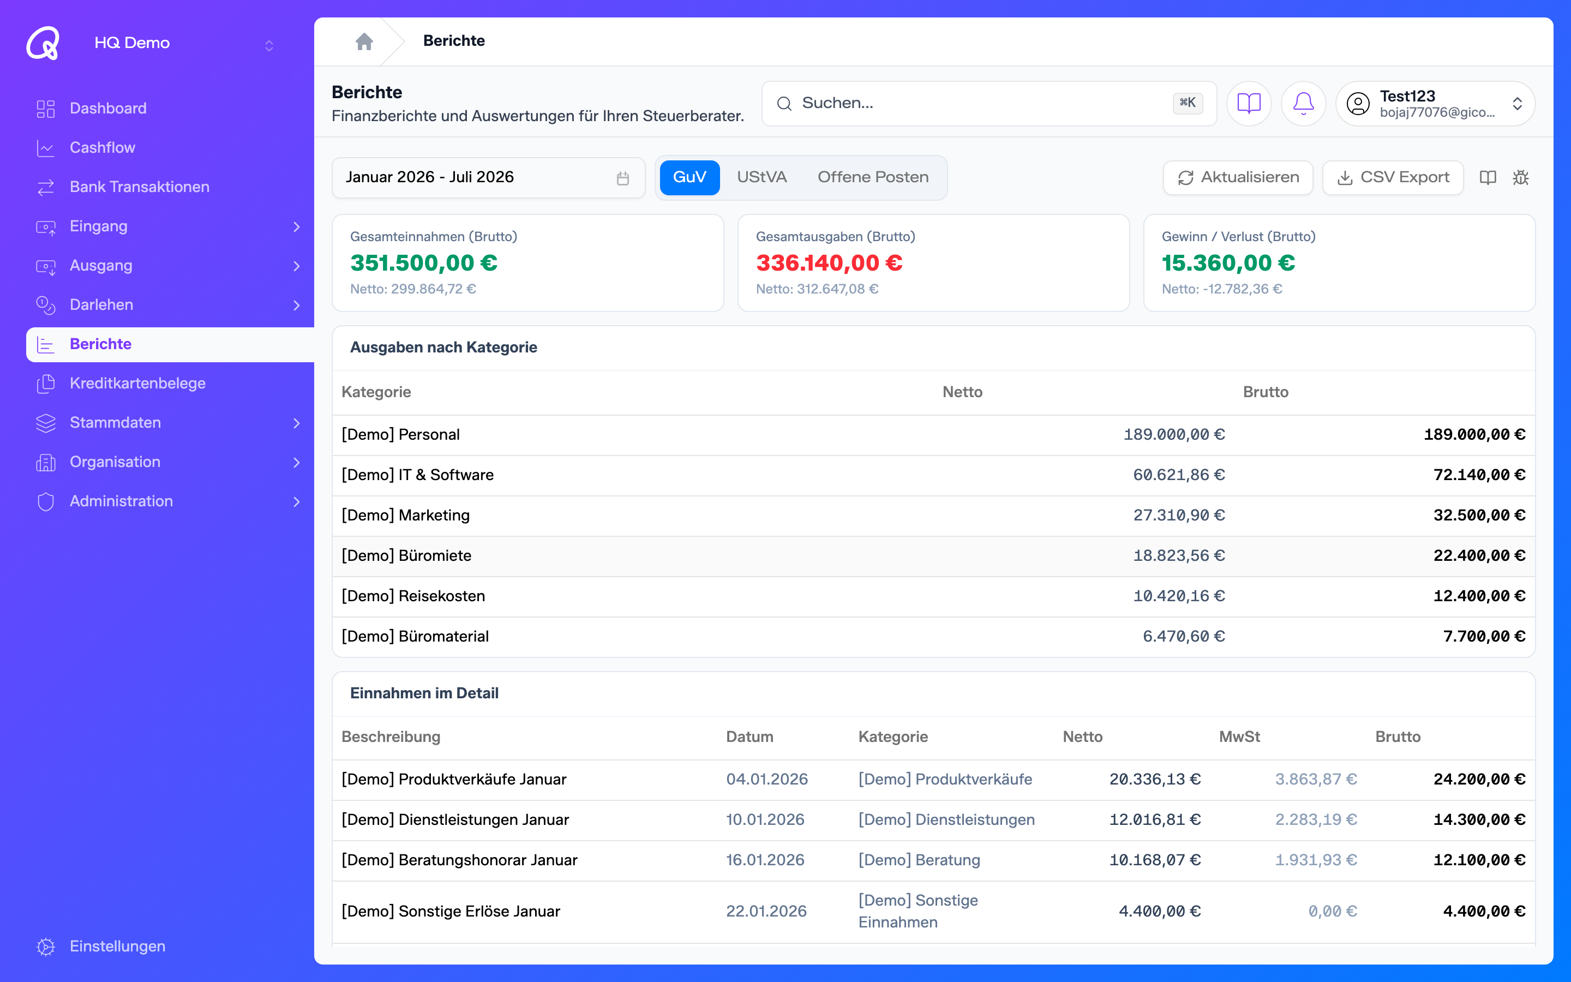The image size is (1571, 982).
Task: Click the search magnifier icon
Action: point(784,103)
